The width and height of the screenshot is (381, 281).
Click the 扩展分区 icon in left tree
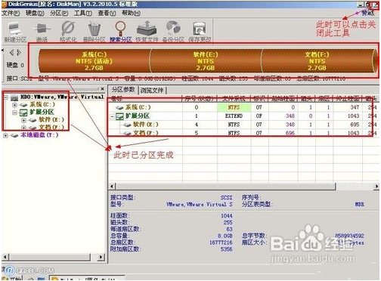tap(23, 113)
